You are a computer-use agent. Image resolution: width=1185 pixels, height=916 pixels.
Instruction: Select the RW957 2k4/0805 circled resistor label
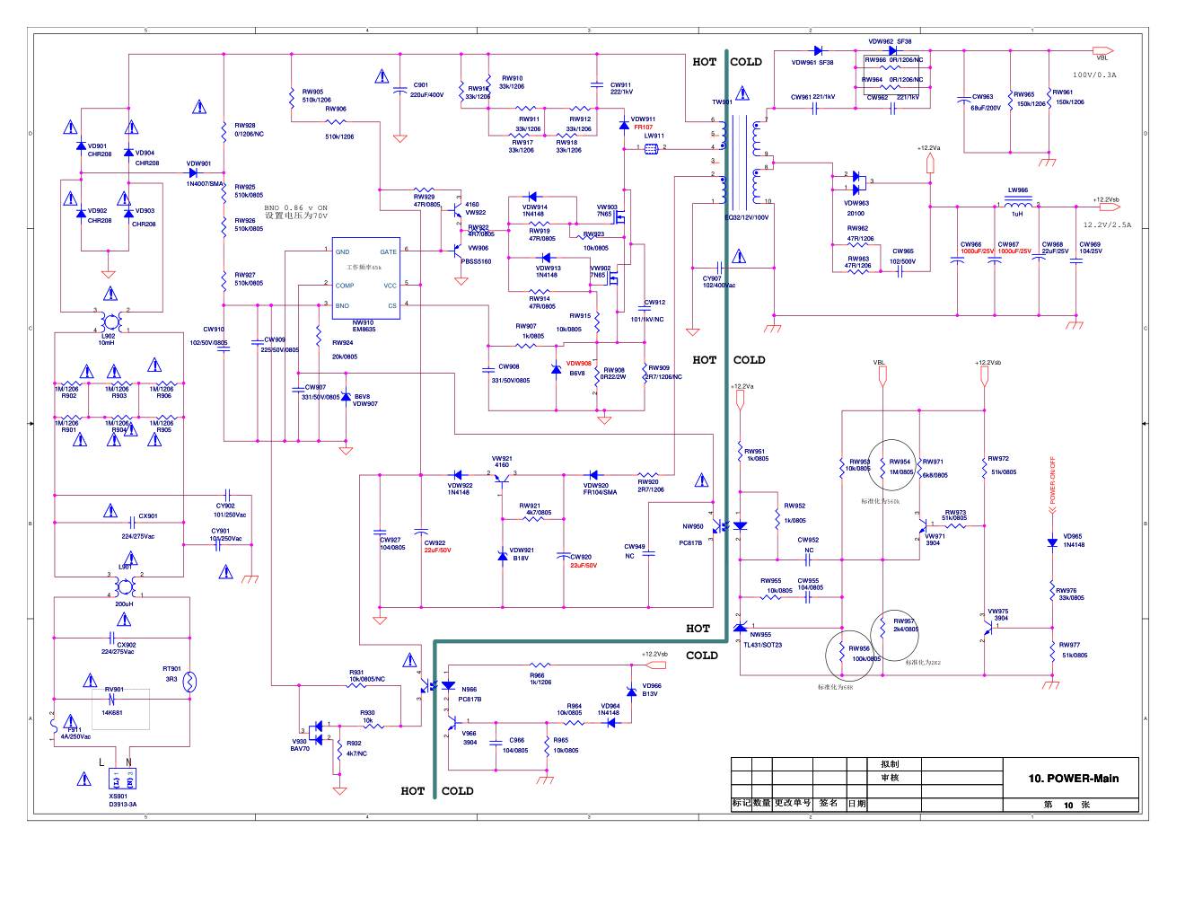(x=906, y=625)
